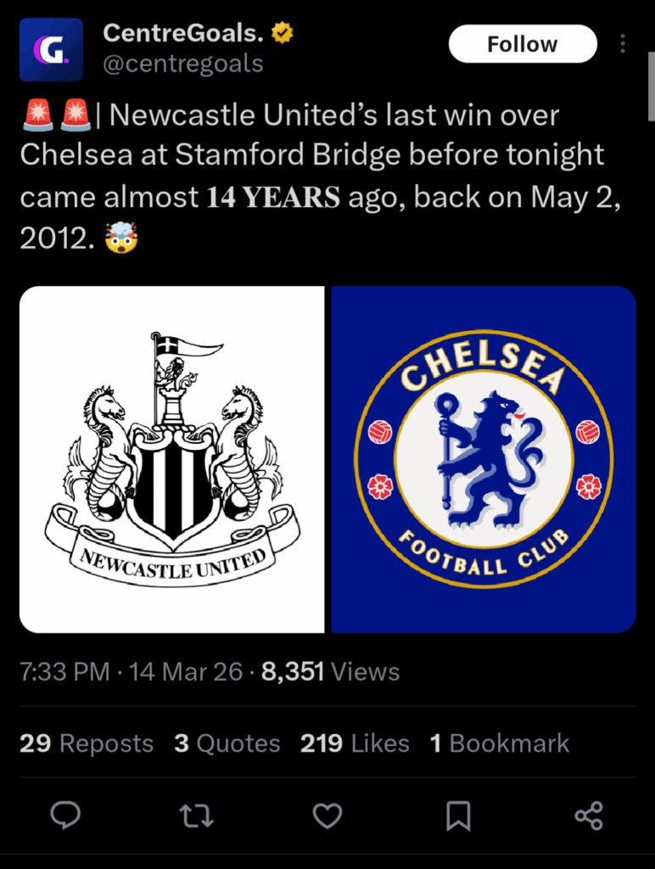The height and width of the screenshot is (869, 655).
Task: Share the tweet via the share icon
Action: coord(588,816)
